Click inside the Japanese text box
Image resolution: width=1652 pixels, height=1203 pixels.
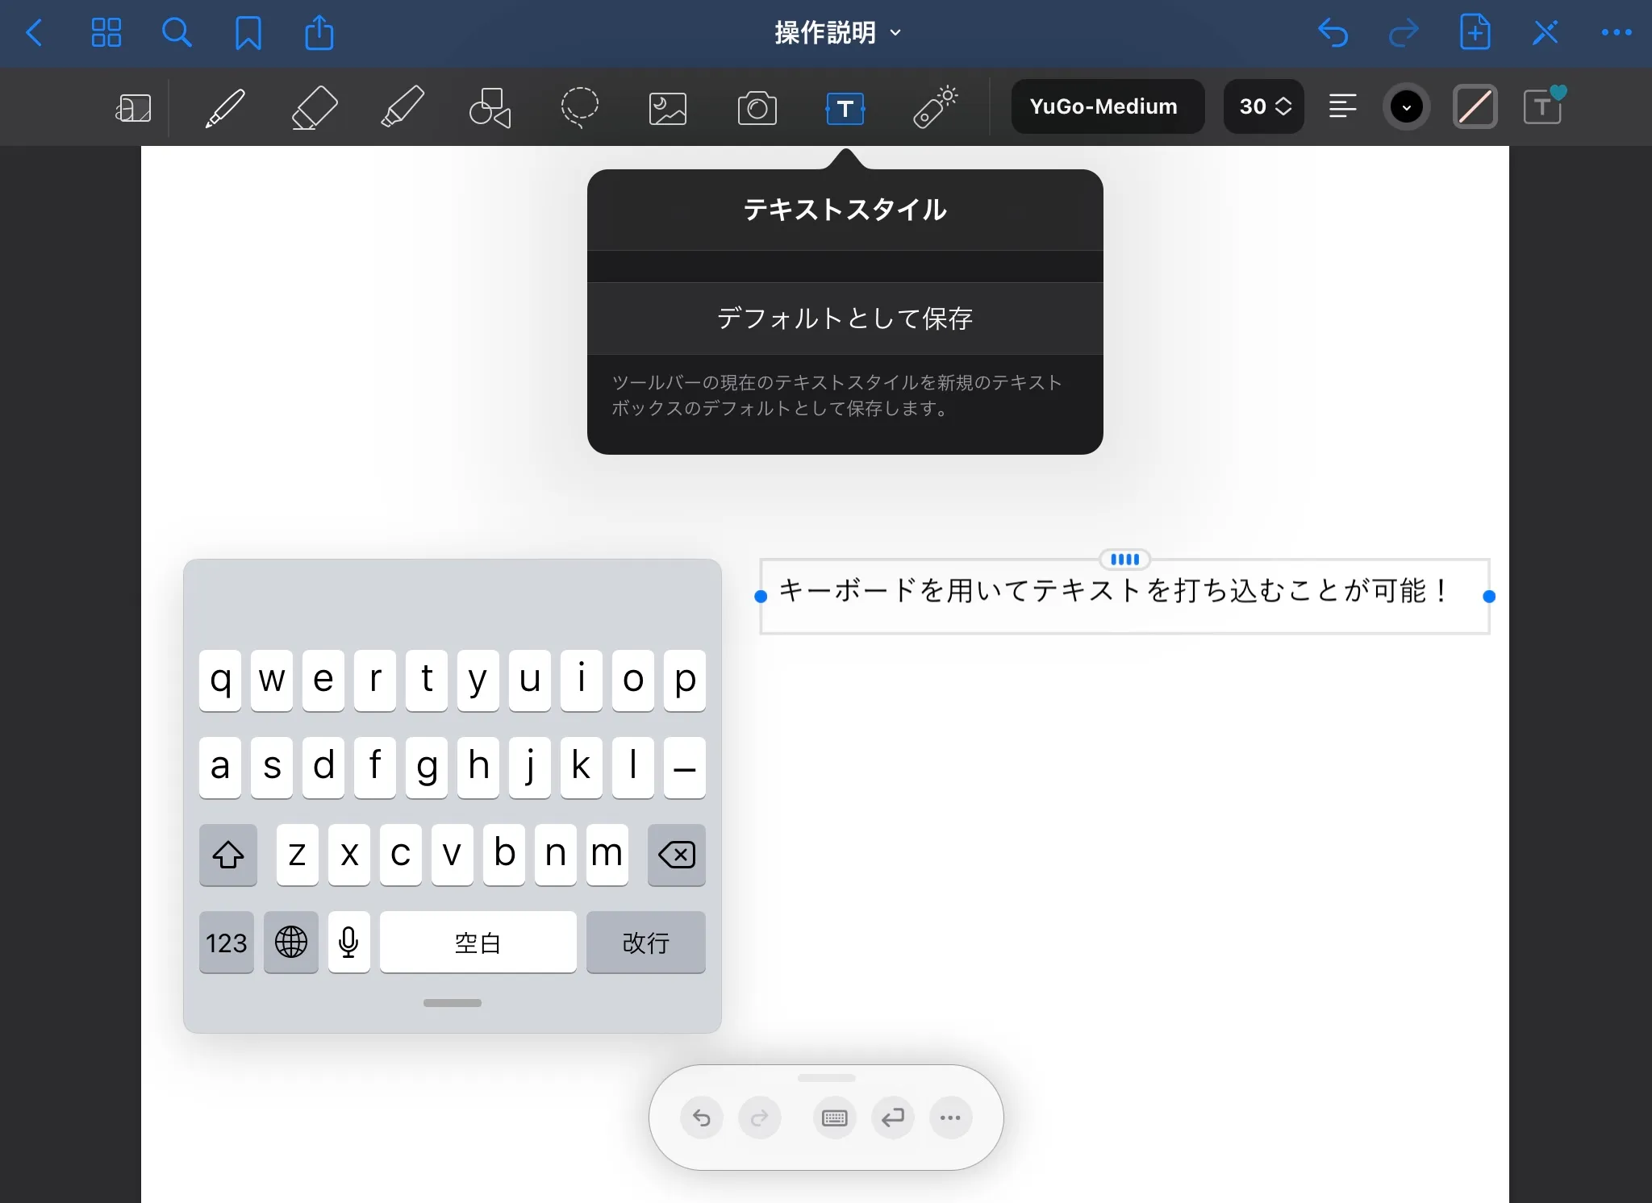[1113, 593]
